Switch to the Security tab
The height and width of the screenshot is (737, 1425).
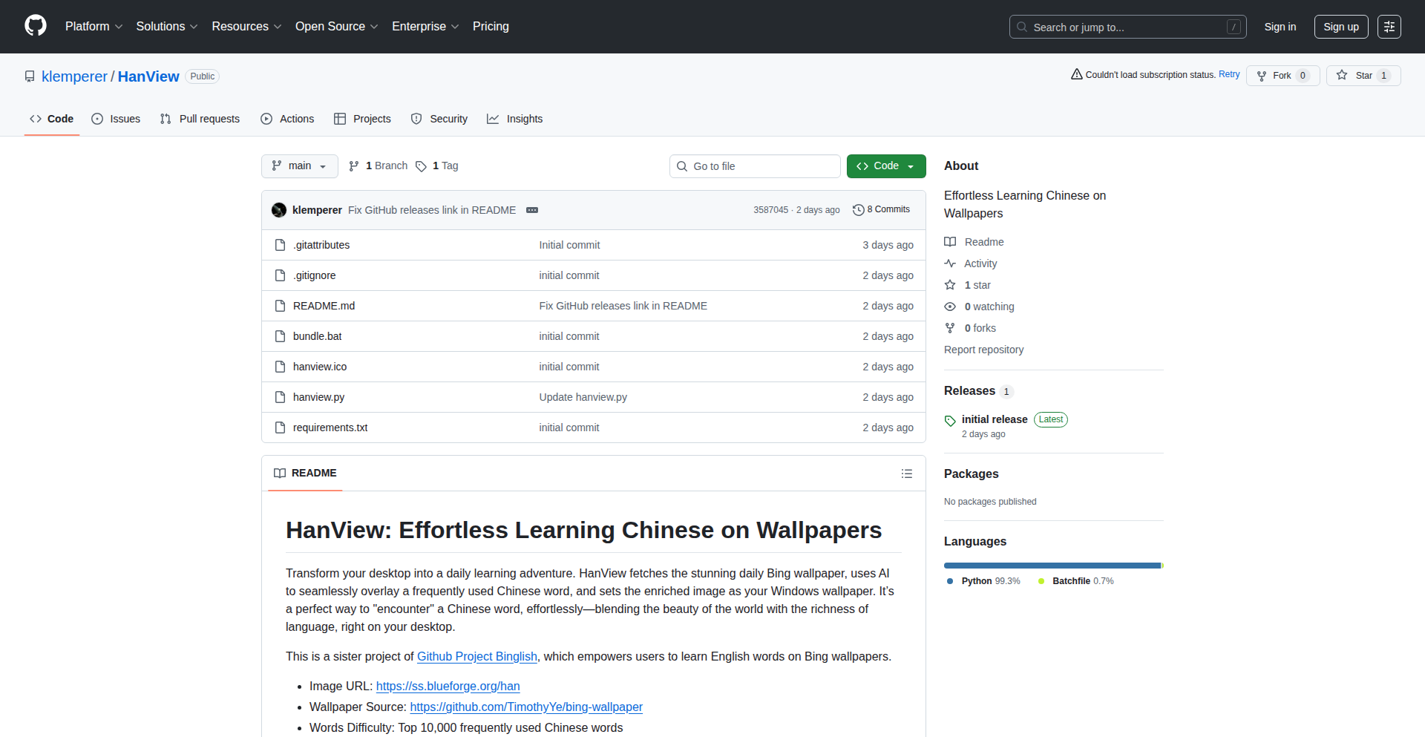click(439, 119)
